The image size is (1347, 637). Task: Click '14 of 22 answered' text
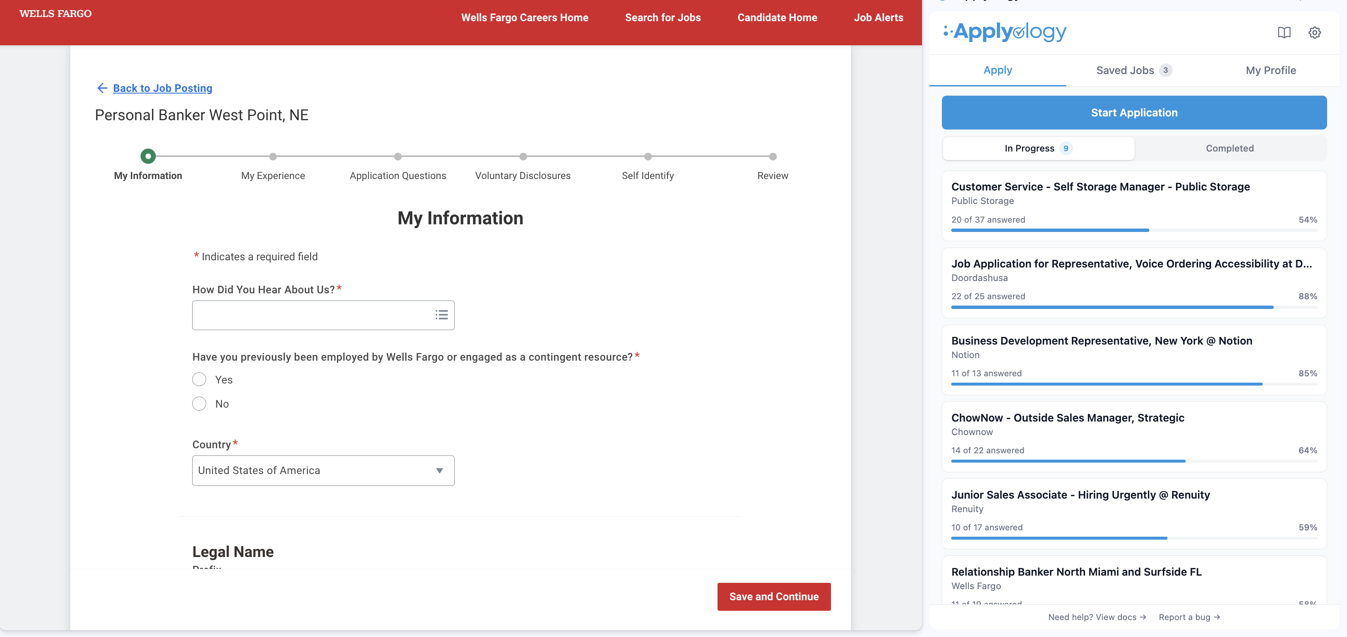tap(987, 450)
